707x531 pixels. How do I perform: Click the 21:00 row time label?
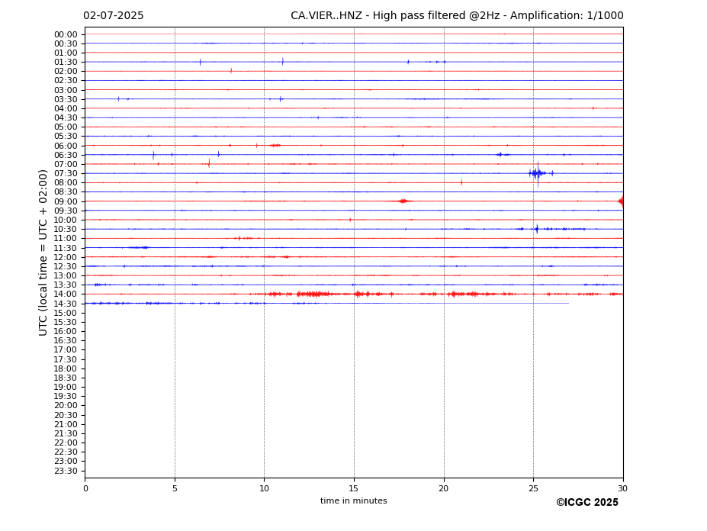[x=66, y=424]
